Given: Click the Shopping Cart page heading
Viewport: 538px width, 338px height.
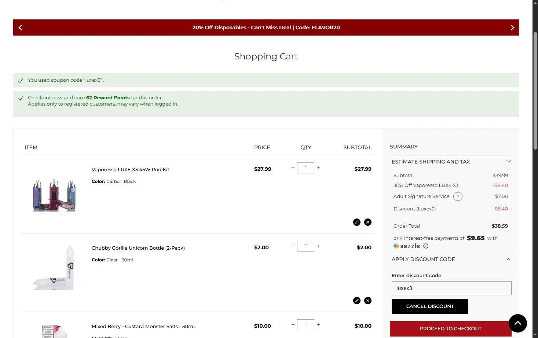Looking at the screenshot, I should tap(266, 56).
